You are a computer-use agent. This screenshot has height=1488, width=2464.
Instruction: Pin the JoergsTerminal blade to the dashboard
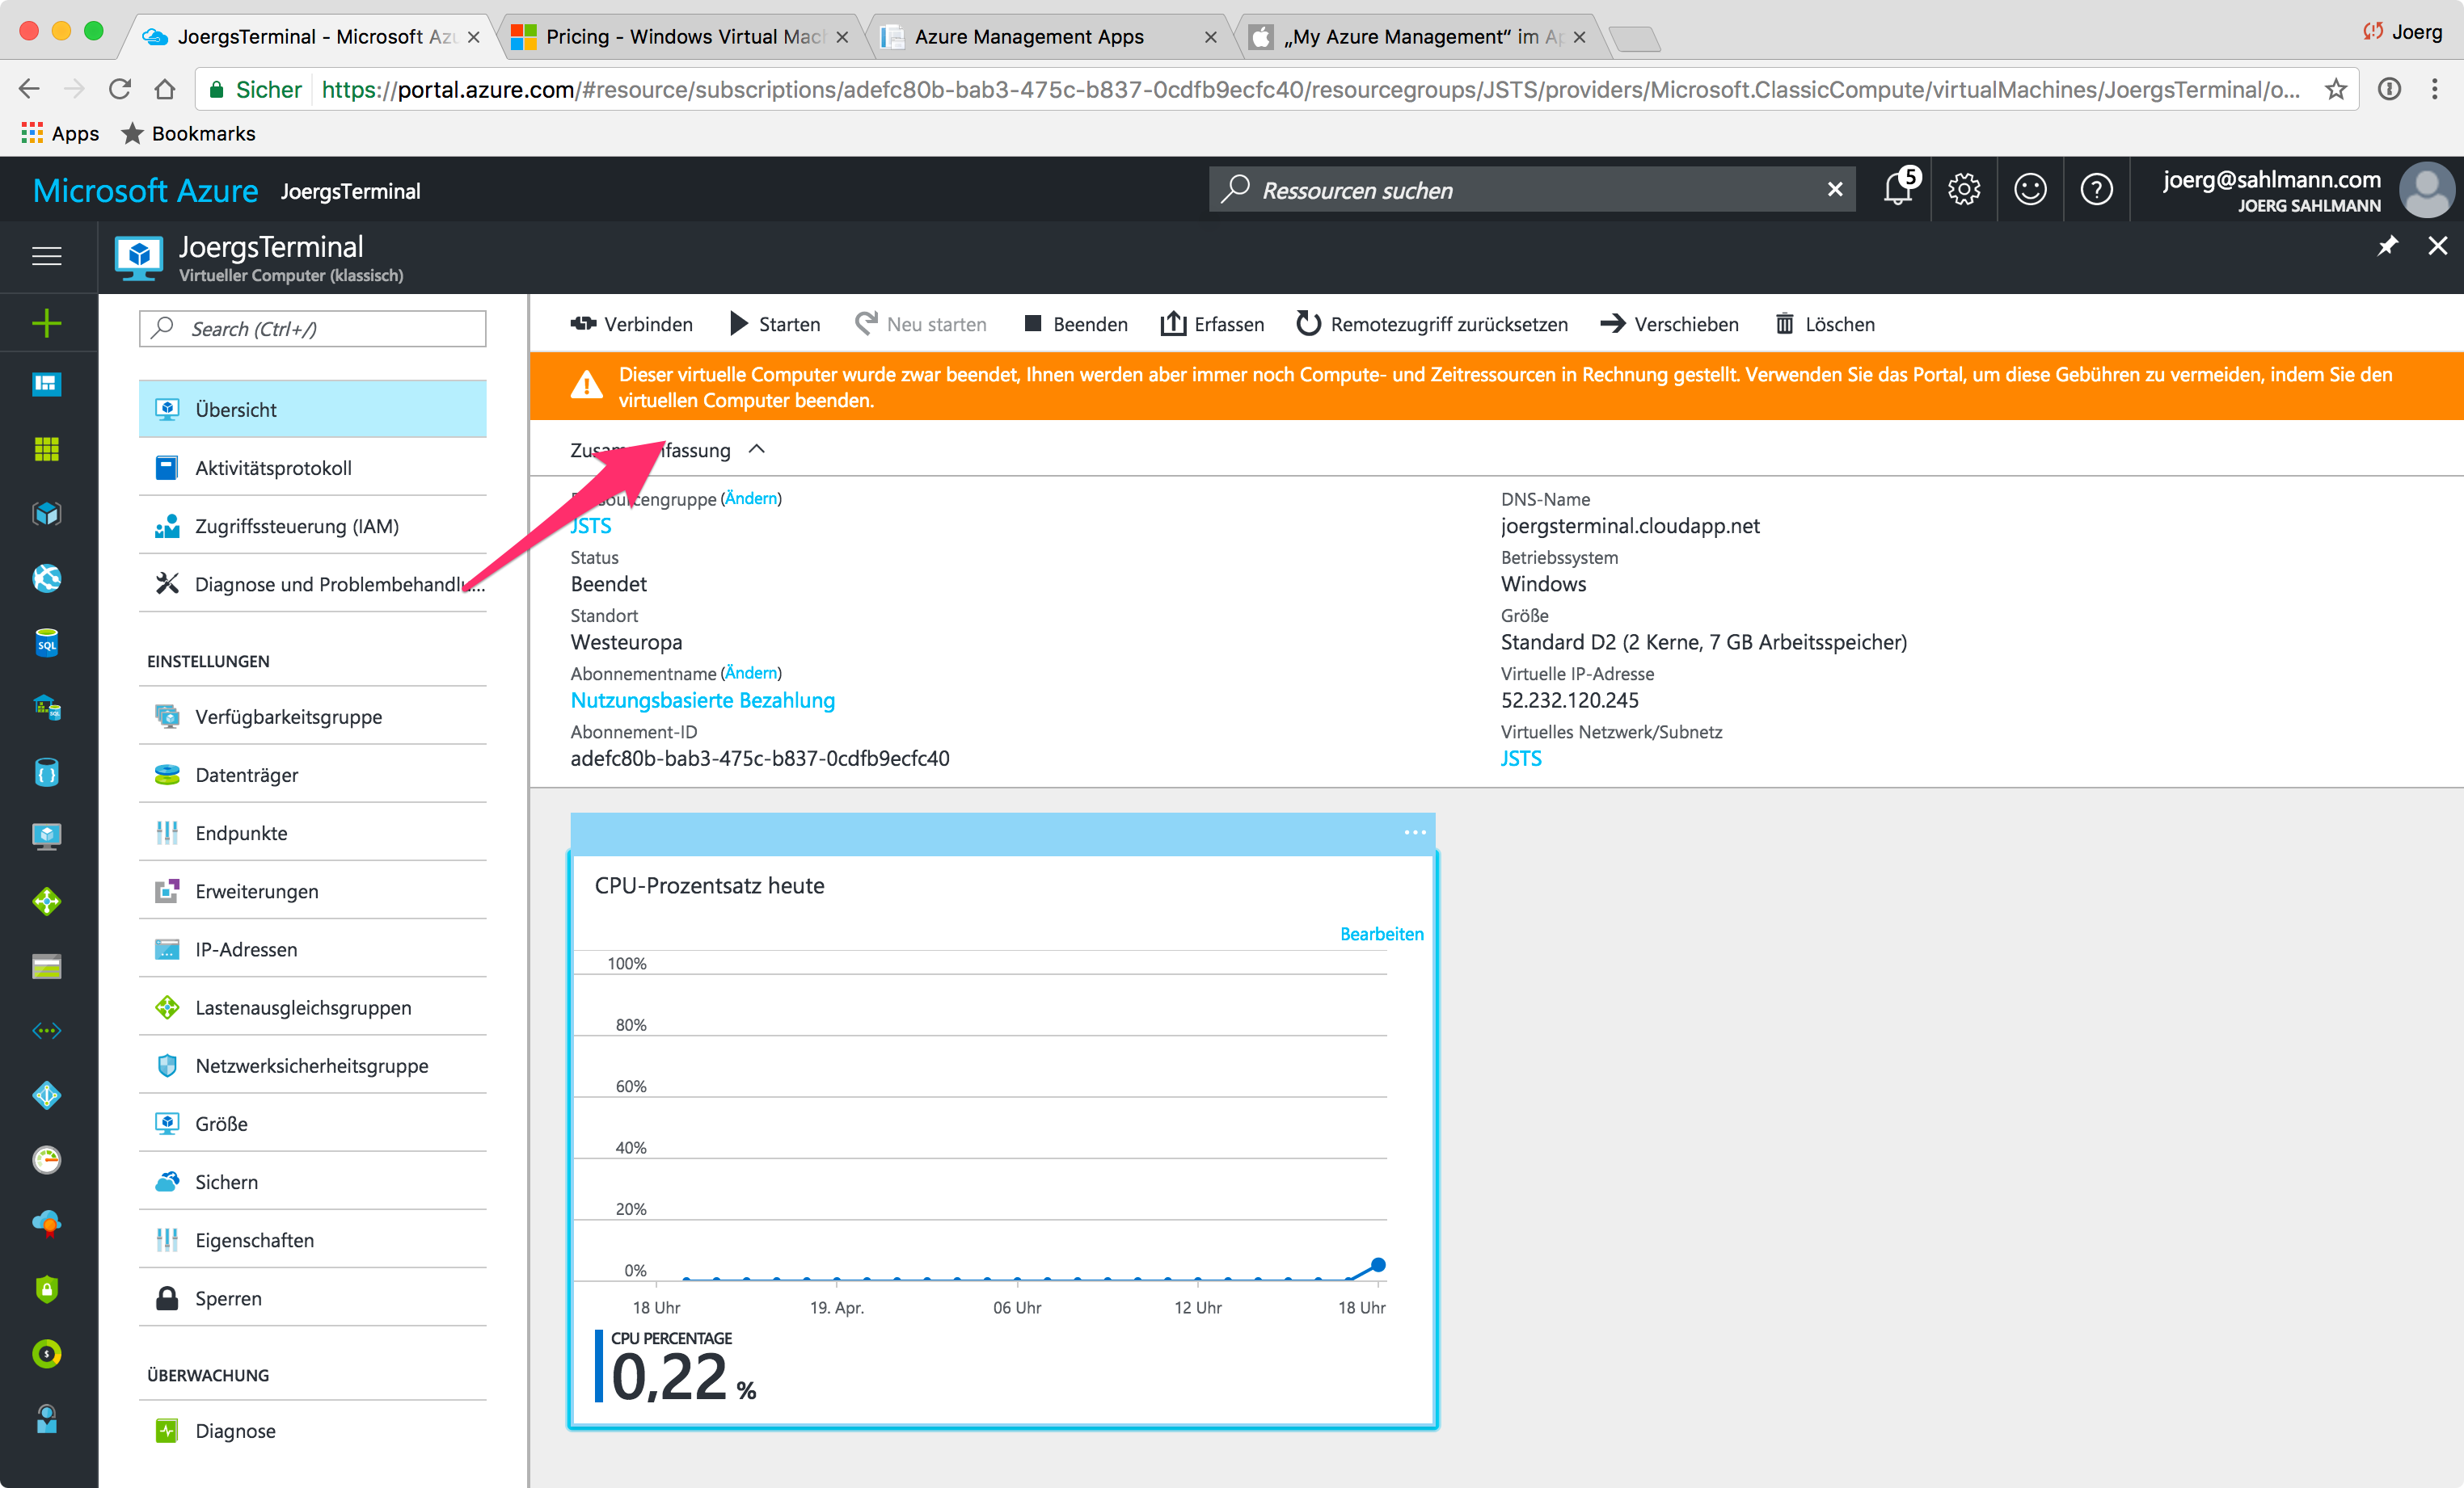point(2388,246)
